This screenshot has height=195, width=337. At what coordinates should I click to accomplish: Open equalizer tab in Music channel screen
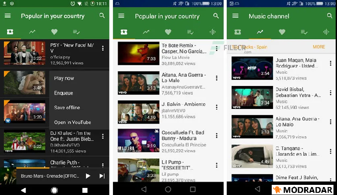coord(326,32)
